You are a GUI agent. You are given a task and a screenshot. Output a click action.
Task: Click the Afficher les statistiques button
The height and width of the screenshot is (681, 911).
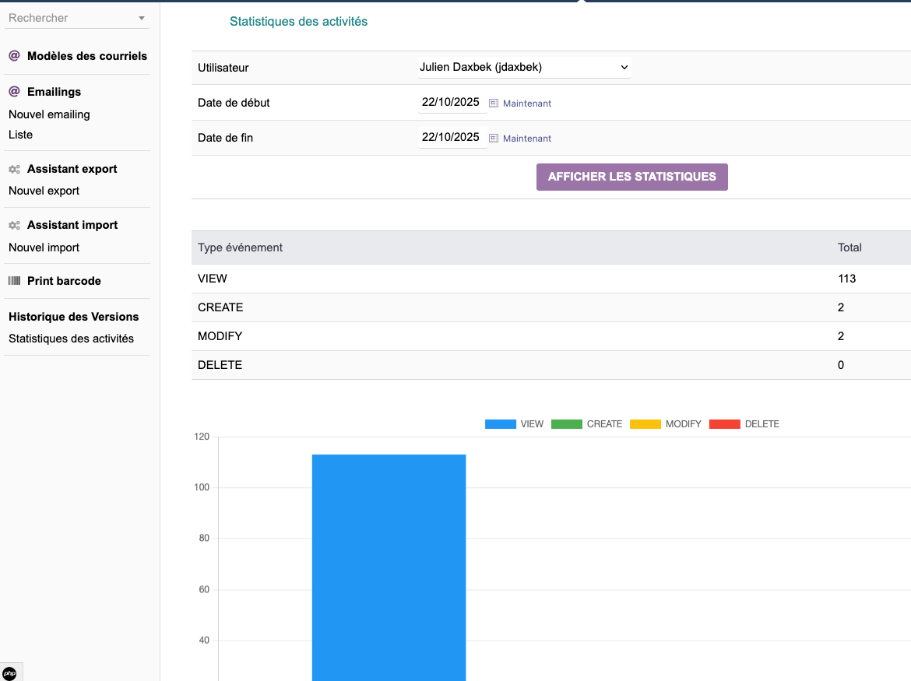click(631, 177)
